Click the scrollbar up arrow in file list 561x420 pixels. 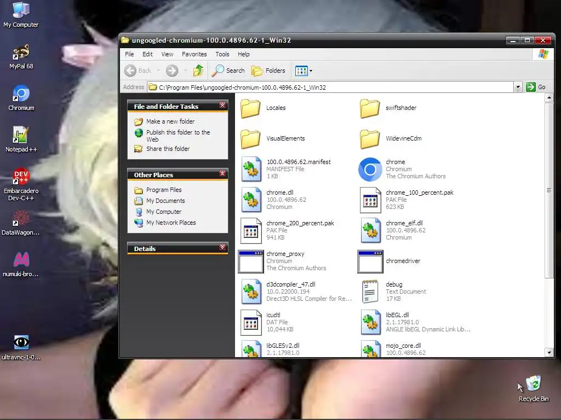coord(549,98)
